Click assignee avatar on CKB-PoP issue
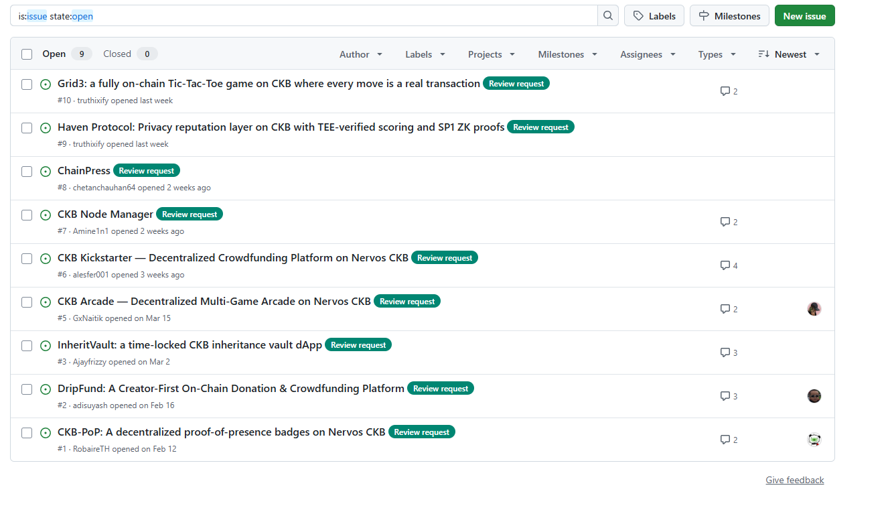This screenshot has height=510, width=892. 814,440
